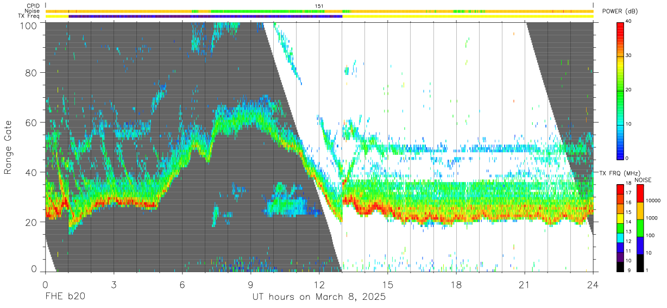Click the 24 tick on UT hours axis
This screenshot has height=308, width=667.
593,284
